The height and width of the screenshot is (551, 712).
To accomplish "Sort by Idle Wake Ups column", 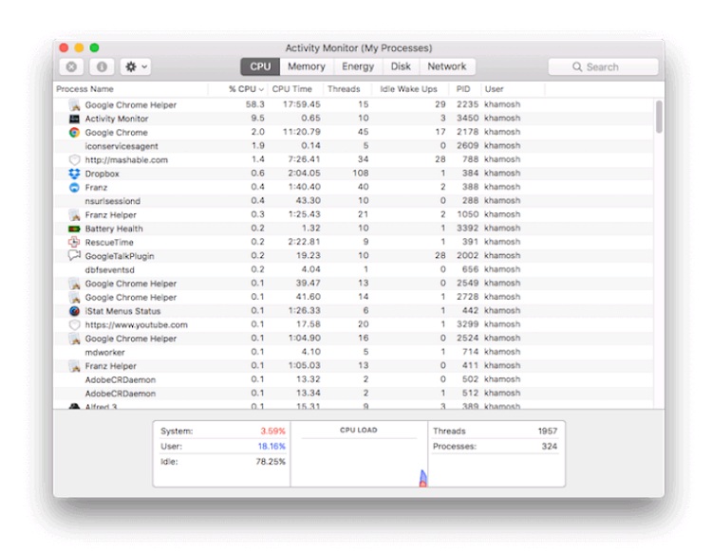I will (408, 89).
